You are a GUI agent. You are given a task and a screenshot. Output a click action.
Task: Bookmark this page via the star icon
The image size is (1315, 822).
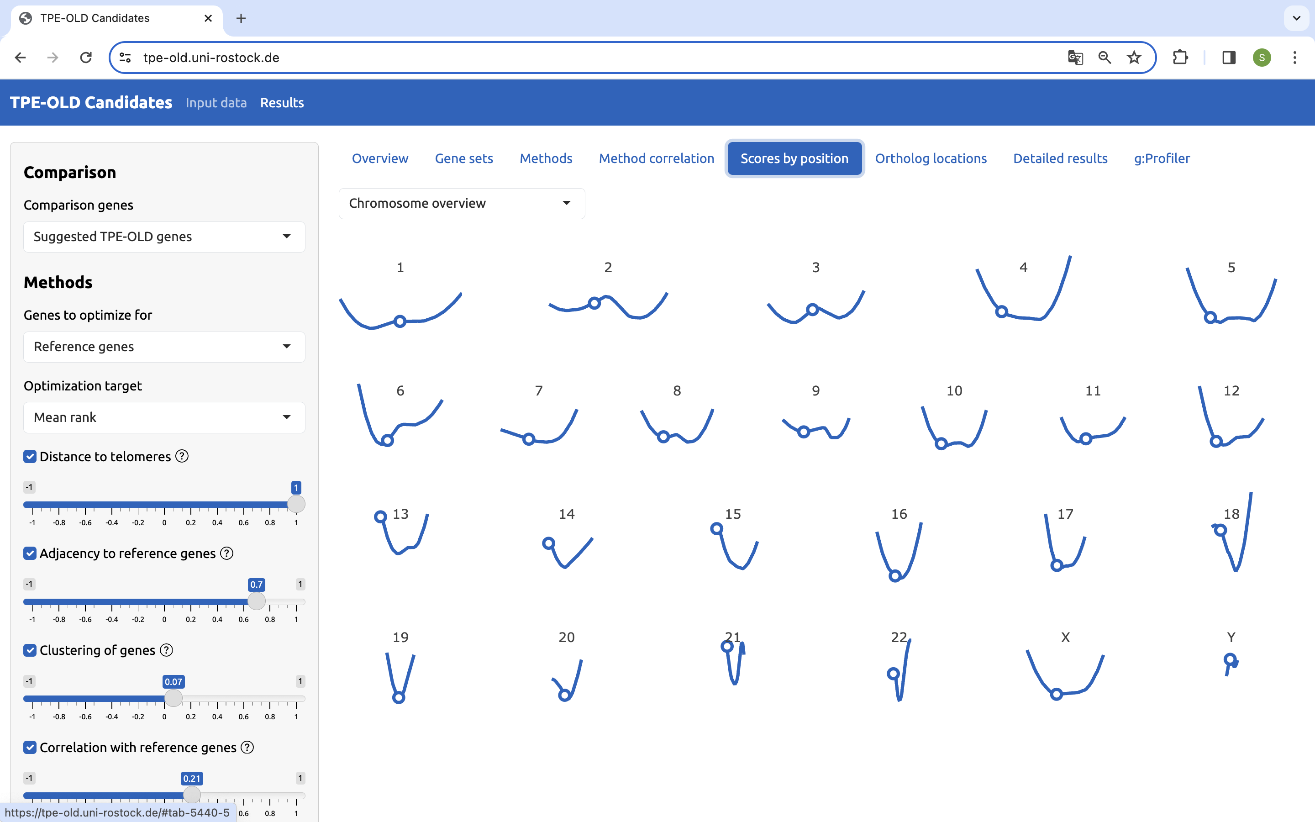pyautogui.click(x=1134, y=57)
